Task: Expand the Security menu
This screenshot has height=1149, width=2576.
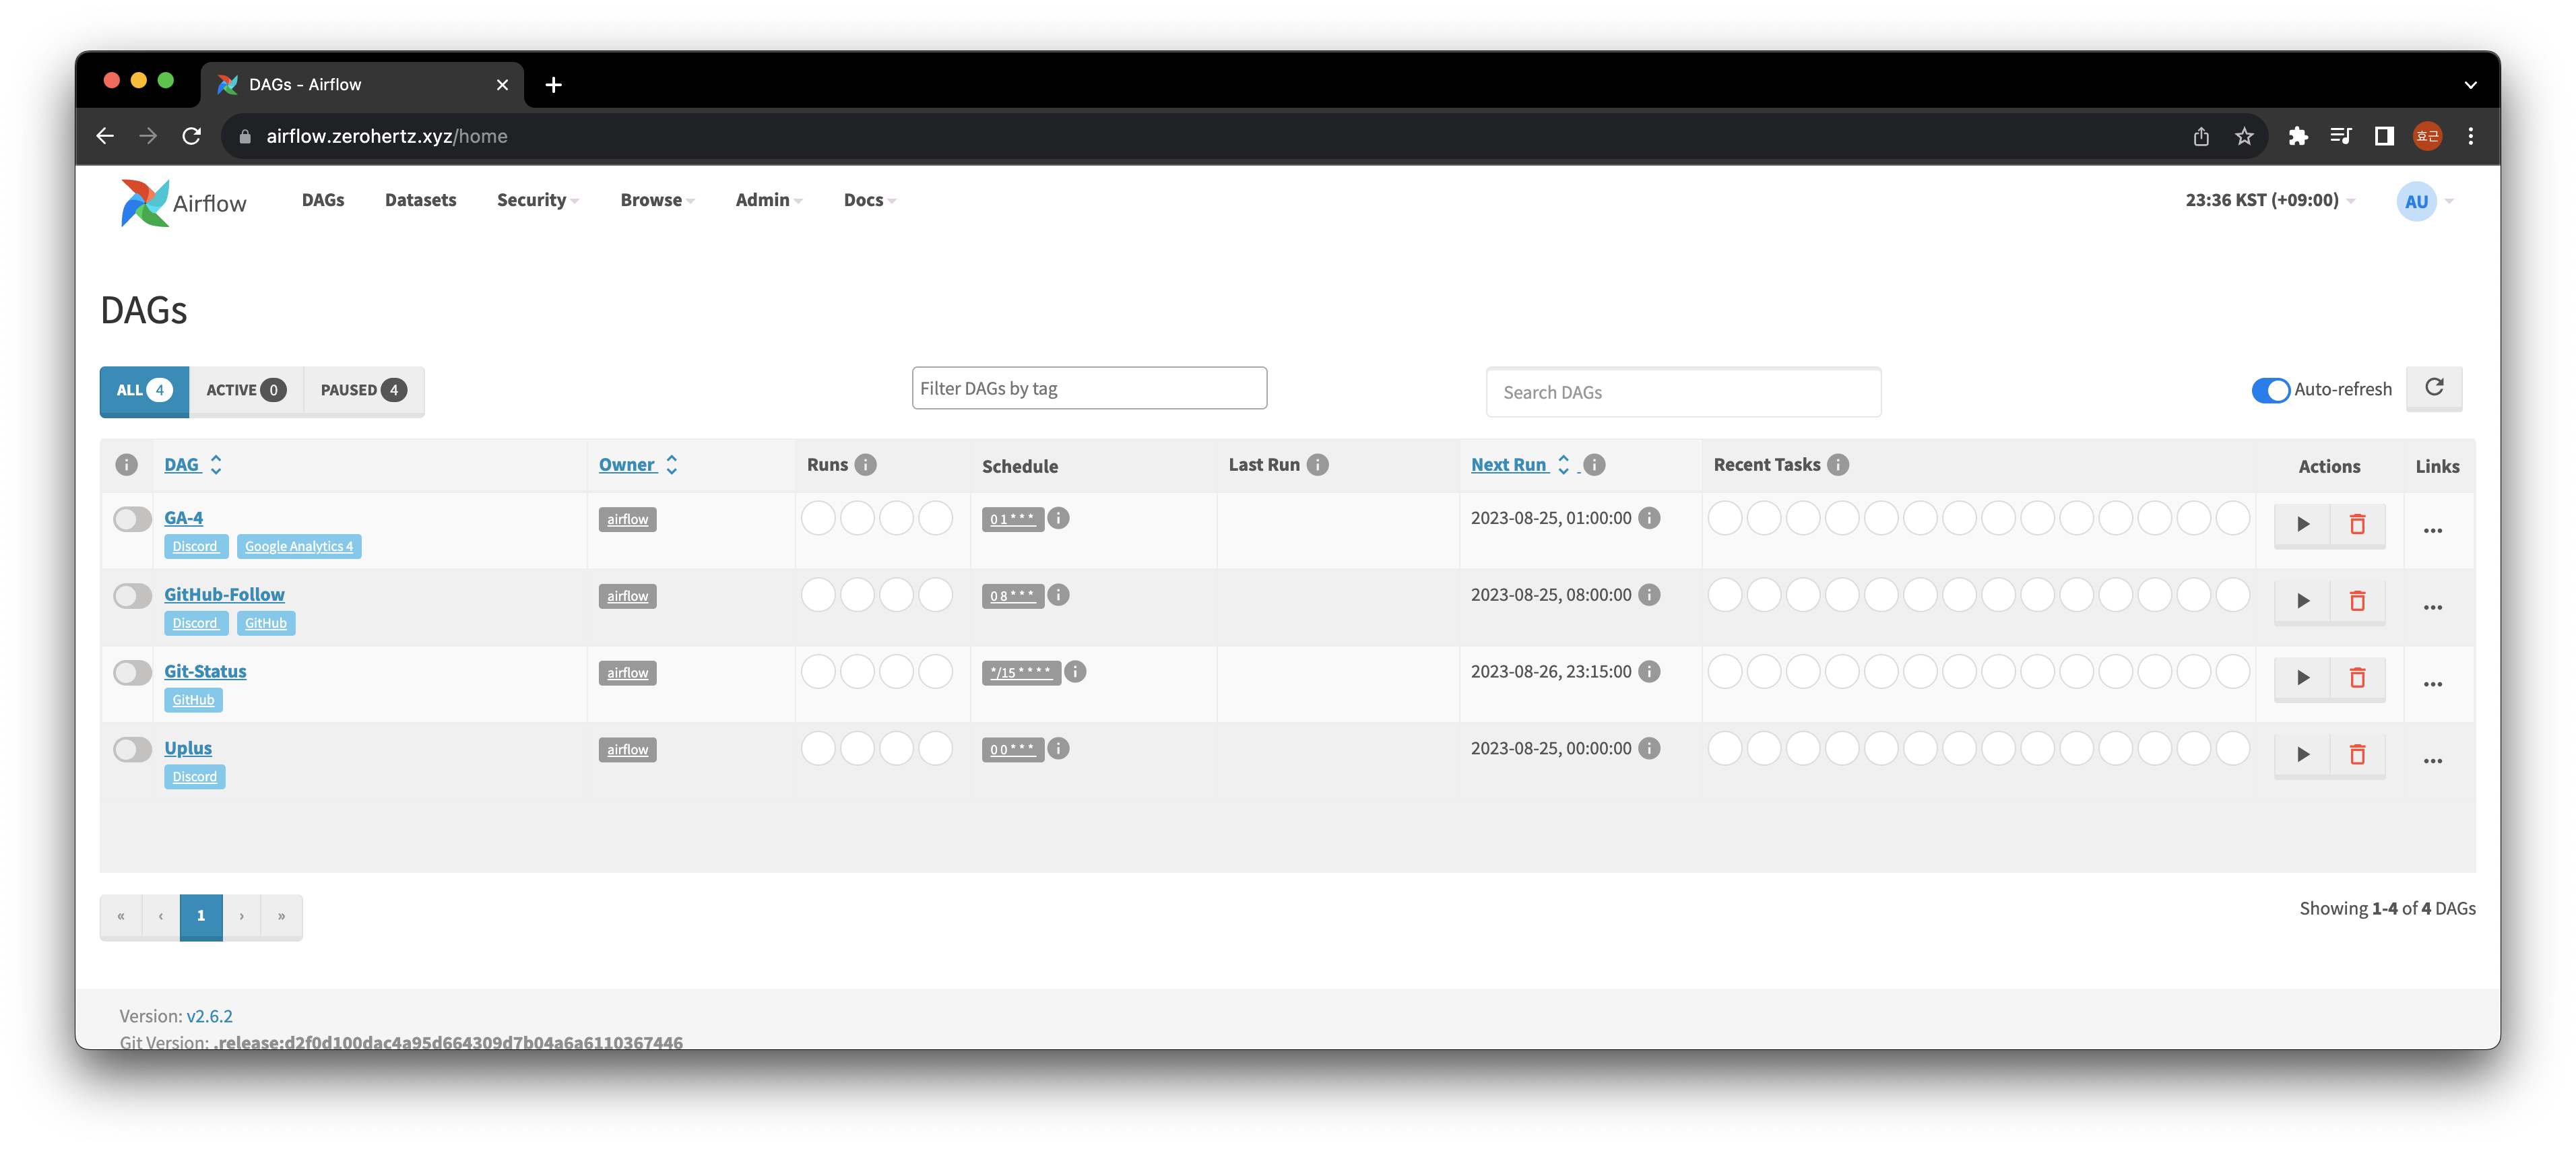Action: pos(537,200)
